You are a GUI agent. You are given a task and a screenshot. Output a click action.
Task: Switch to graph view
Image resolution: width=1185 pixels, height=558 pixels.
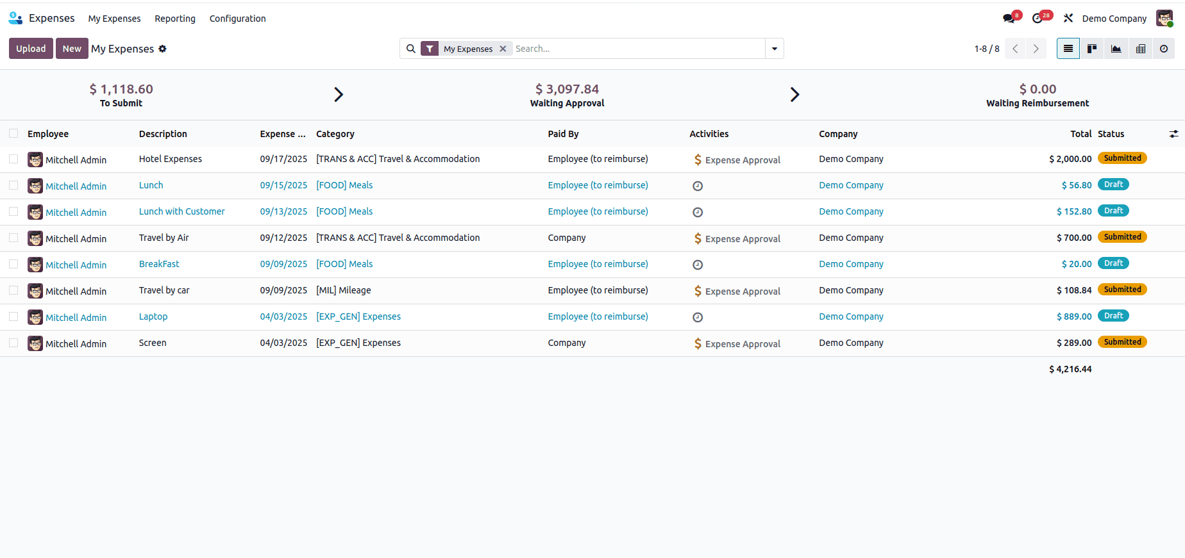click(x=1116, y=49)
